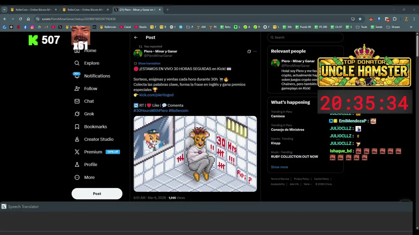Open Premium with 50% off badge
Viewport: 419px width, 235px height.
pos(97,152)
